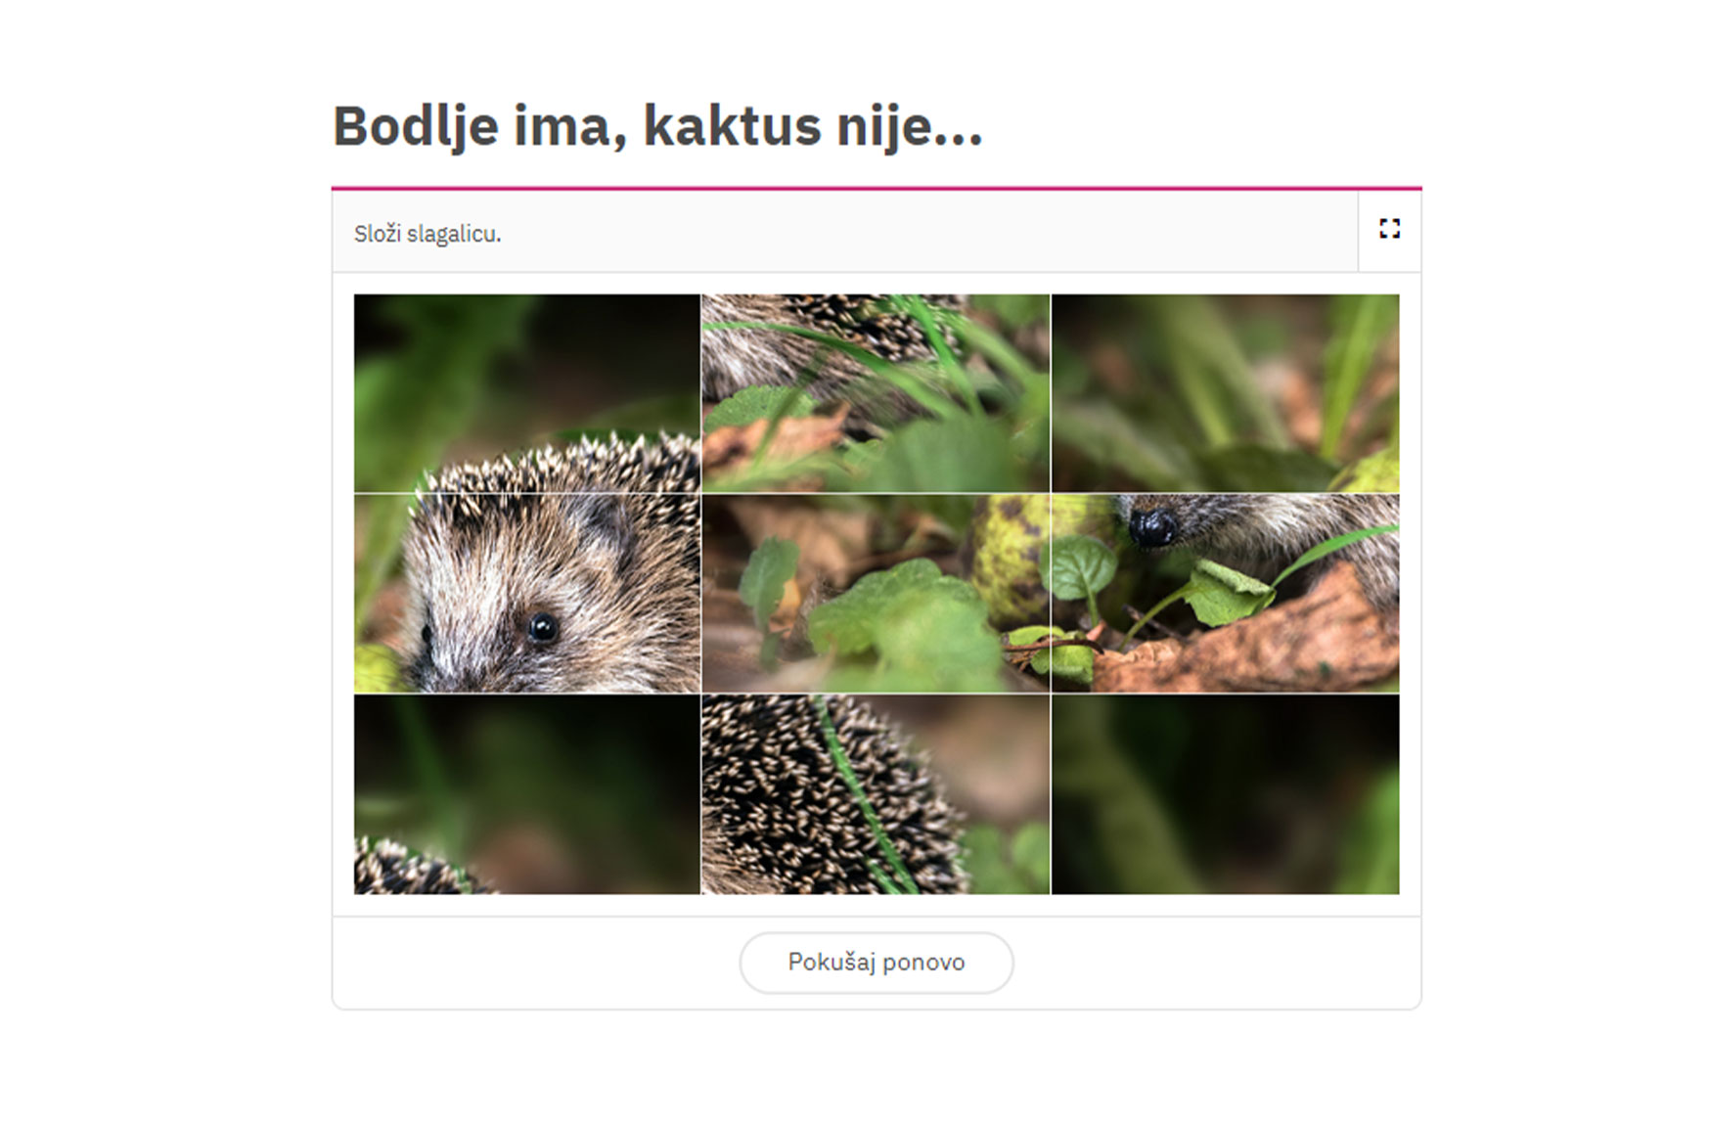Click the hedgehog's eye in the puzzle
The image size is (1709, 1123).
(x=542, y=626)
